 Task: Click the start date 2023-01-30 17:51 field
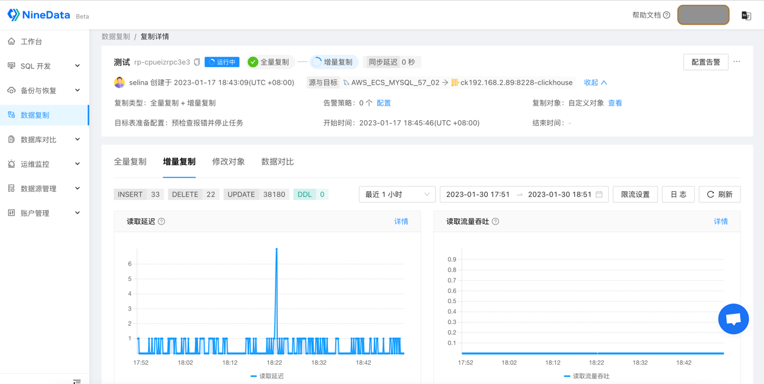[478, 194]
